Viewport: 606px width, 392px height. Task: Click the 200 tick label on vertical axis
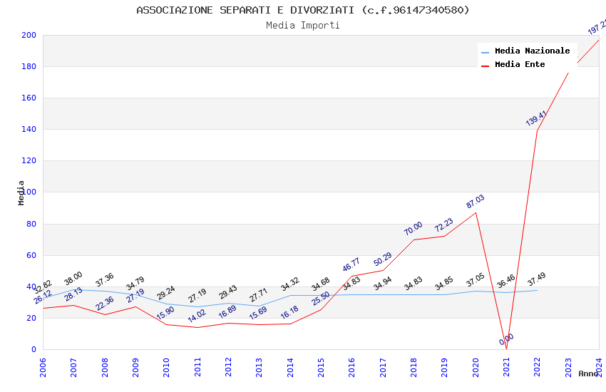point(29,35)
